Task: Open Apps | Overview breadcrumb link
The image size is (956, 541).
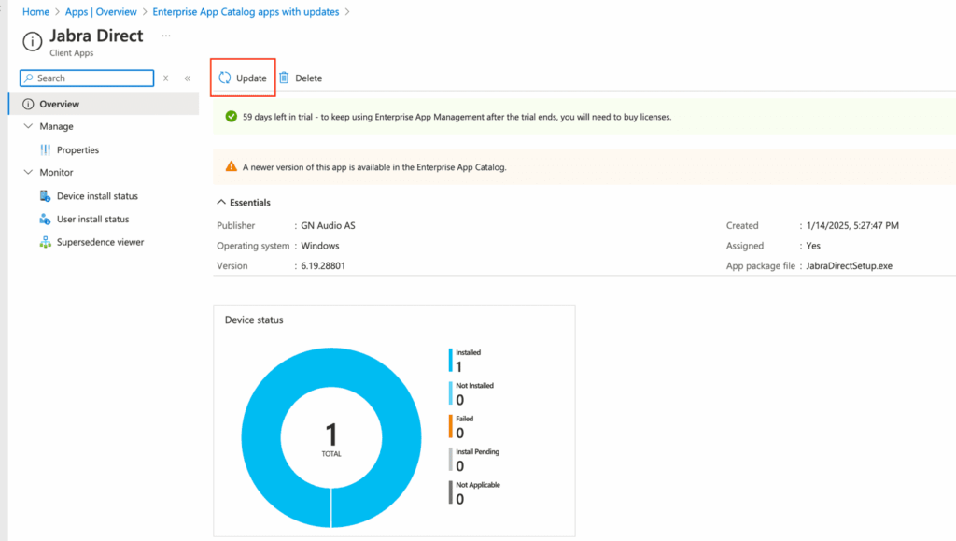Action: point(101,12)
